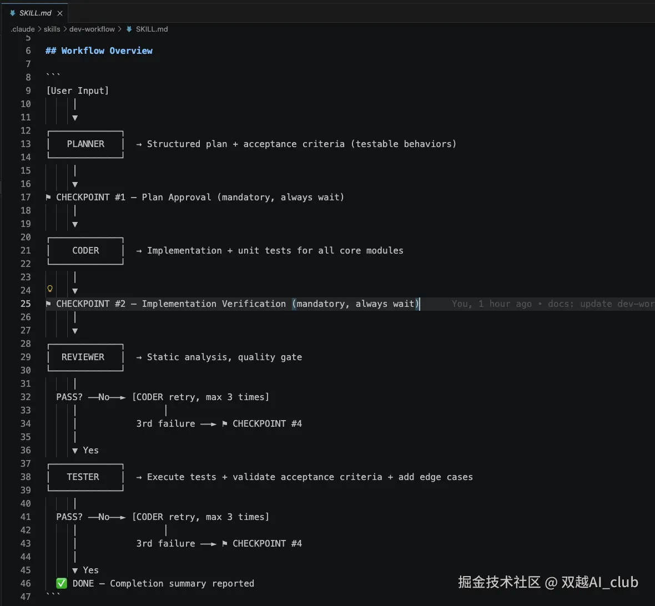Viewport: 655px width, 606px height.
Task: Click '[CODER retry, max 3 times]' on line 32
Action: point(200,397)
